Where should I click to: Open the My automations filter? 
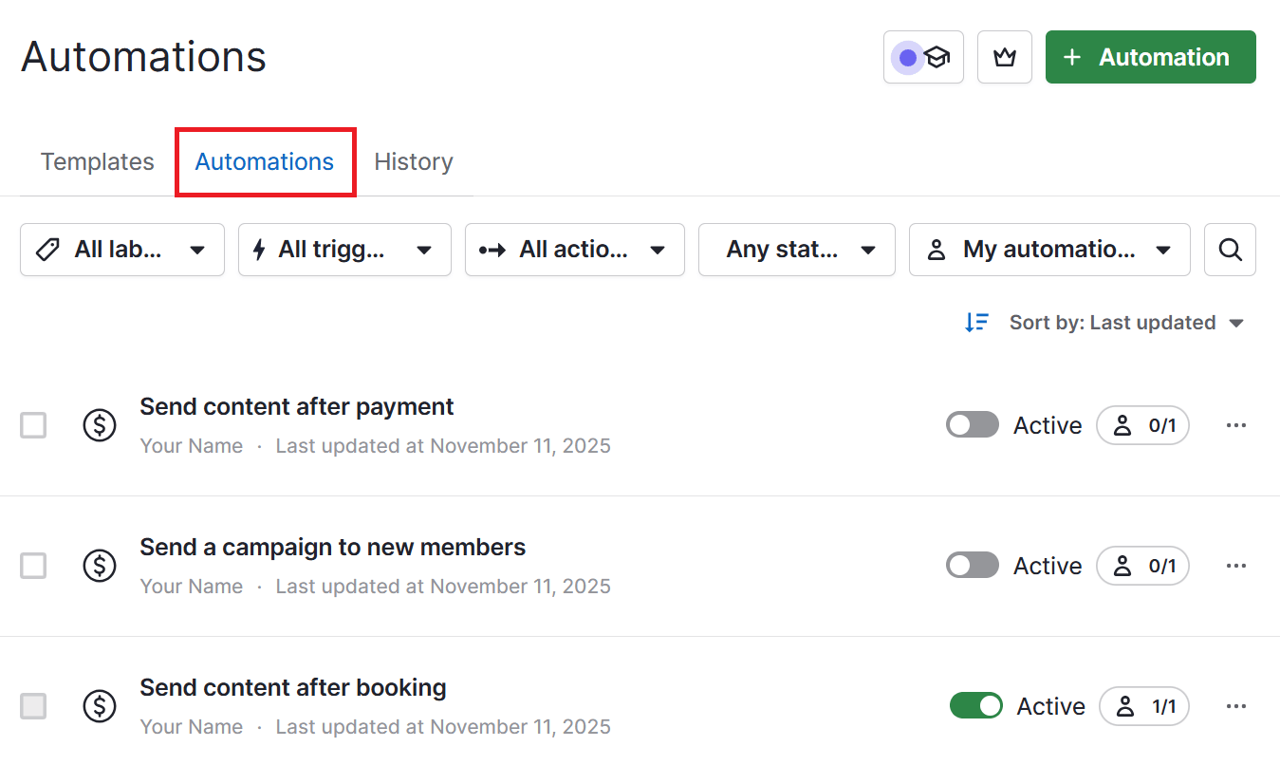click(1048, 250)
